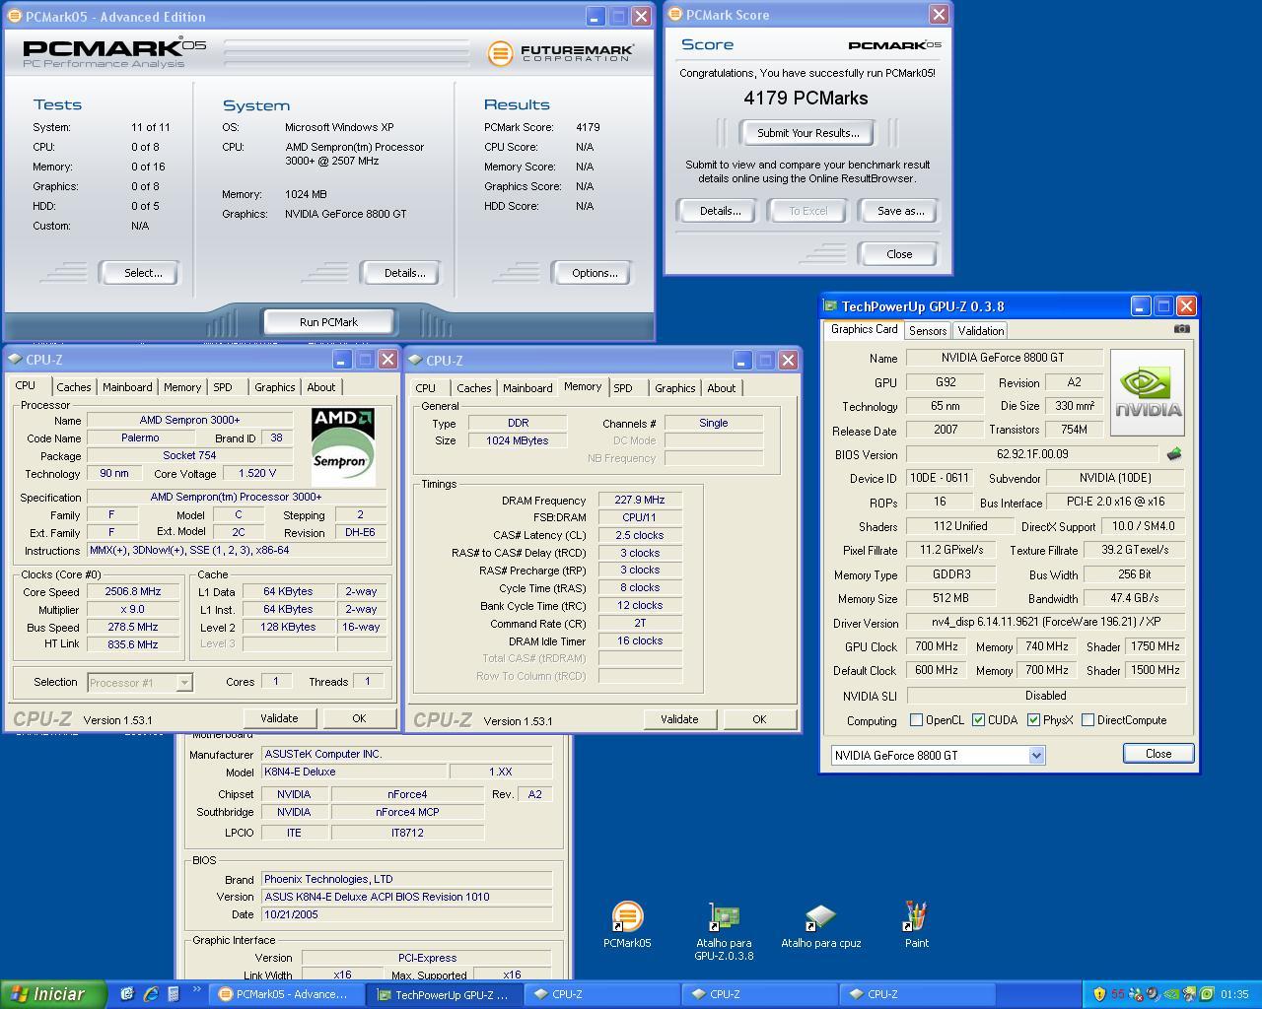The width and height of the screenshot is (1262, 1009).
Task: Switch to the Validation tab in GPU-Z
Action: (x=980, y=331)
